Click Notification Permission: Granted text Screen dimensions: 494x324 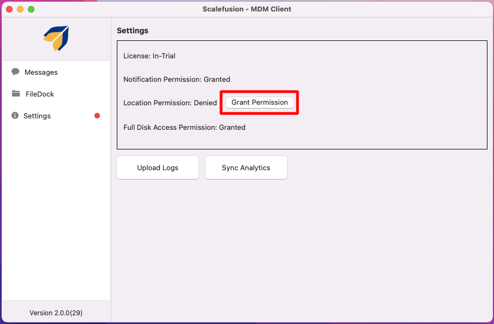click(x=176, y=79)
